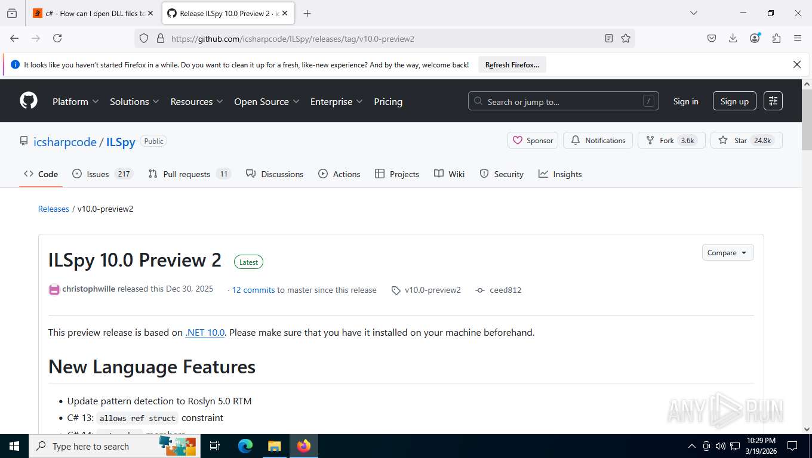Expand the Solutions menu

[x=134, y=101]
